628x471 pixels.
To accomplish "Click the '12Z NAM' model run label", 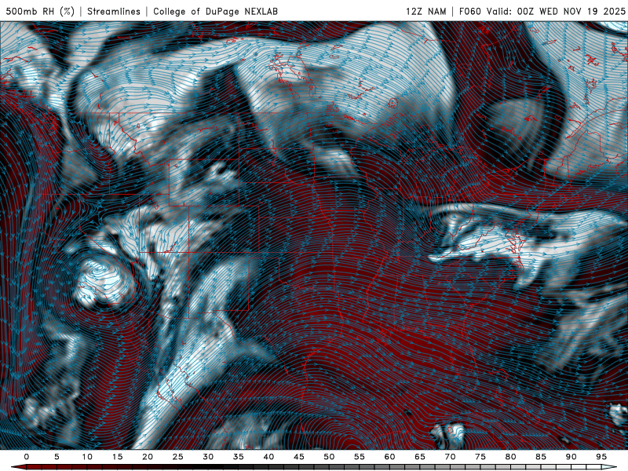I will 426,11.
